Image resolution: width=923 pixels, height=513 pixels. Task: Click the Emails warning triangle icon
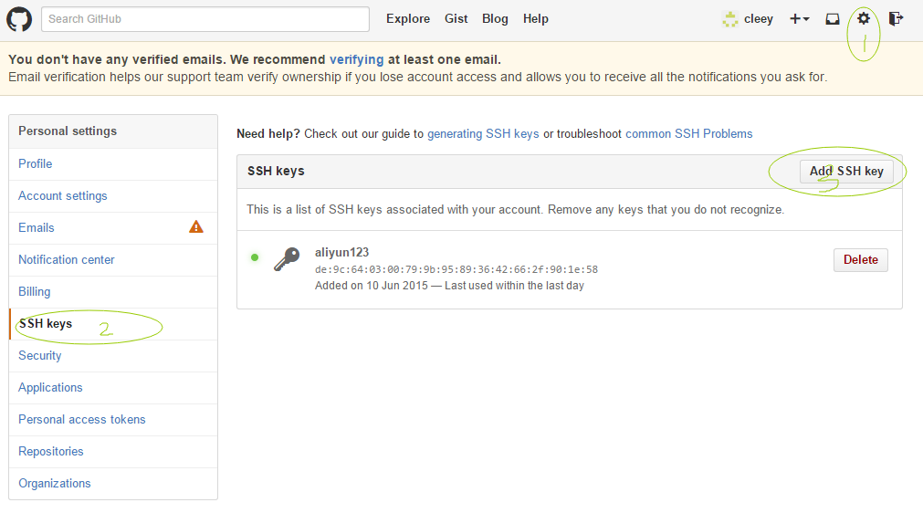click(196, 226)
